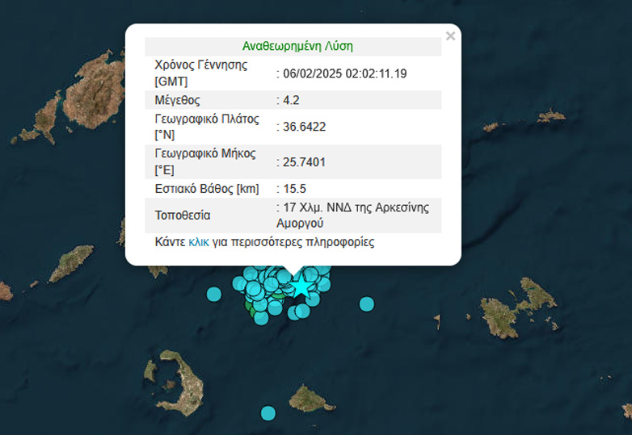Click the Santorini island on the map
Screen dimensions: 632x435
point(173,381)
